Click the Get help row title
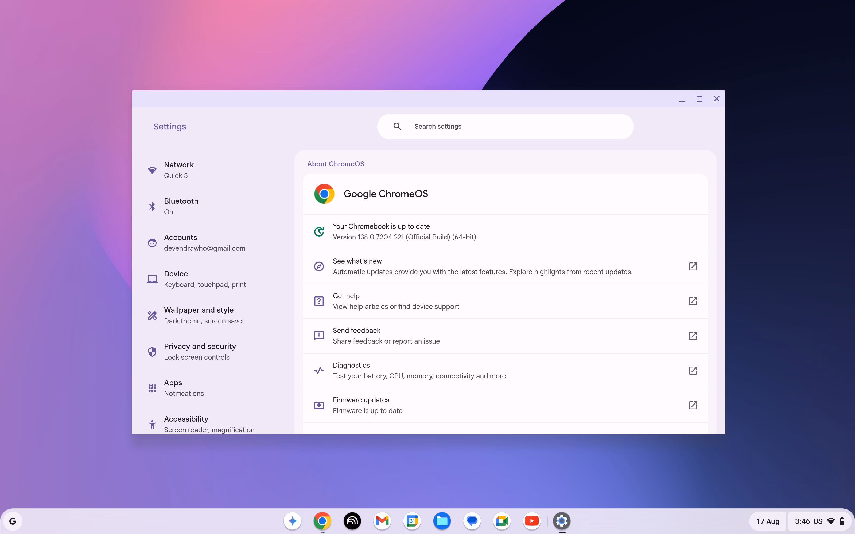Screen dimensions: 855x534 pos(346,296)
